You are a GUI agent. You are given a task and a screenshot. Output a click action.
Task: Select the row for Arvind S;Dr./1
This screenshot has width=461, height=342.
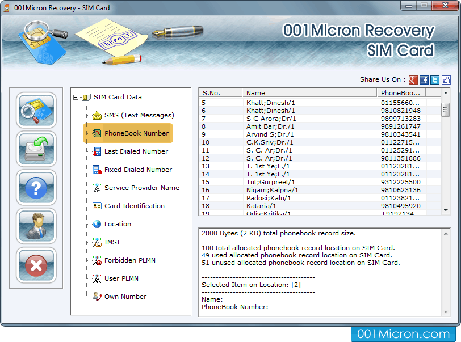coord(320,134)
